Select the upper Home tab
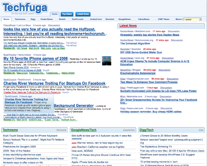Screen dimensions: 207x166 (55, 14)
